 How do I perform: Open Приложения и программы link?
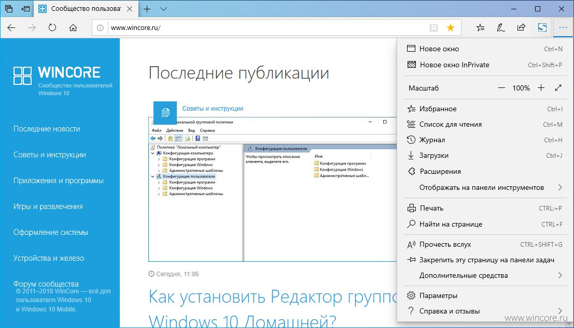point(59,181)
